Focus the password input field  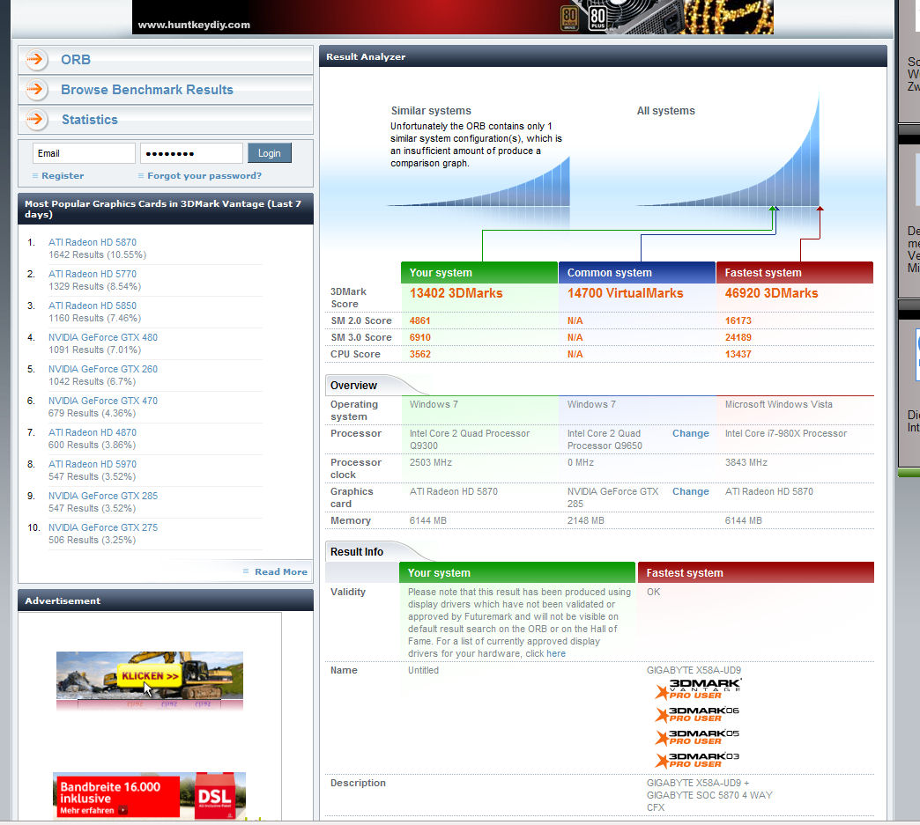point(191,153)
